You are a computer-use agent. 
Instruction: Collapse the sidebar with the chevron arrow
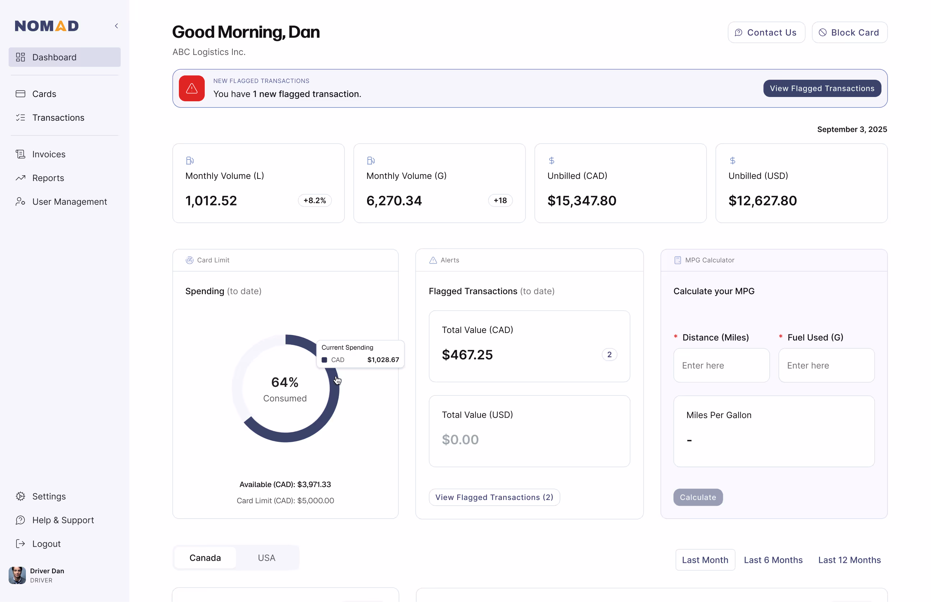(x=116, y=26)
